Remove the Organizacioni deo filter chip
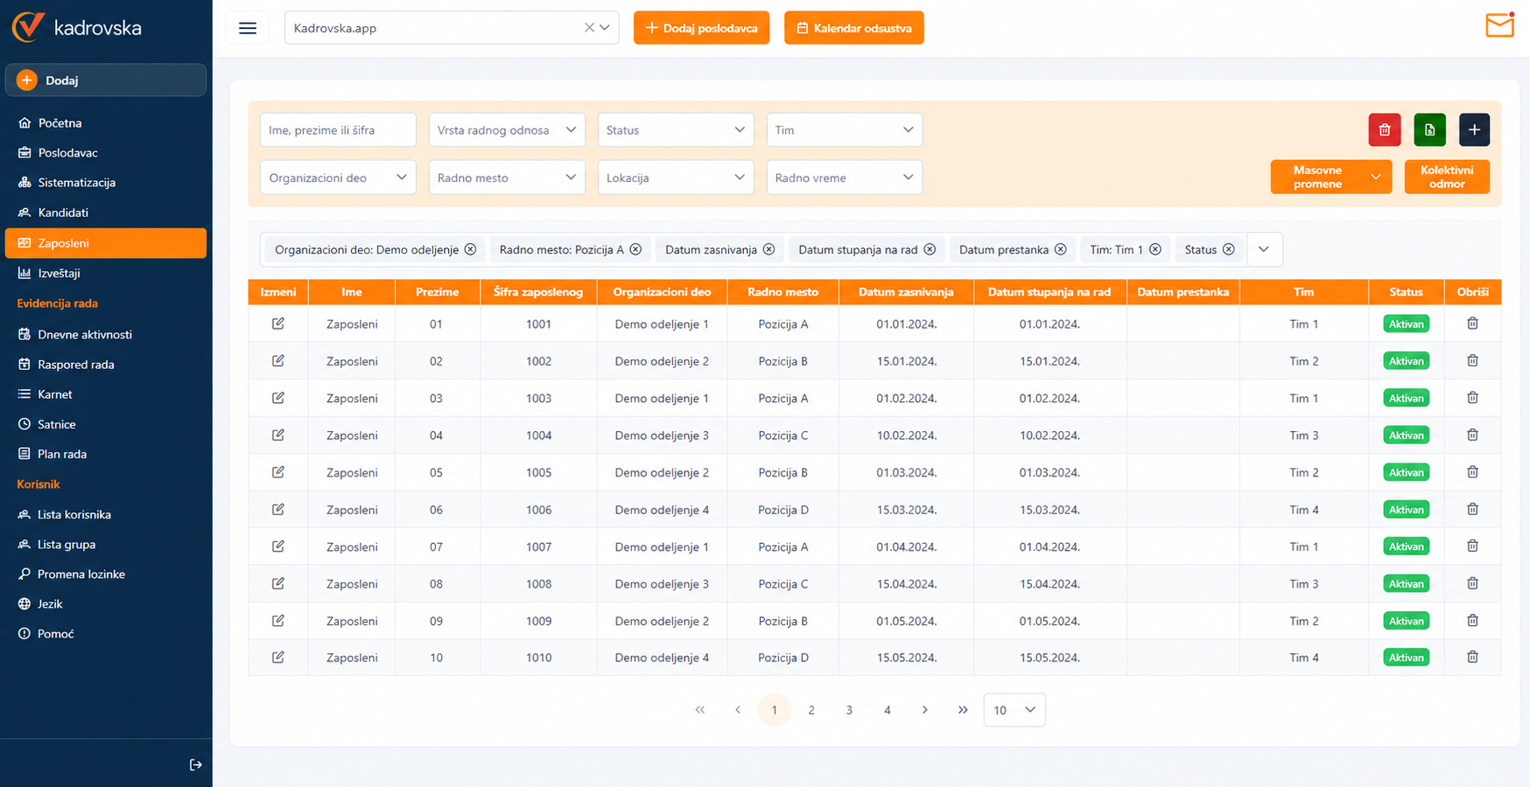 (470, 249)
